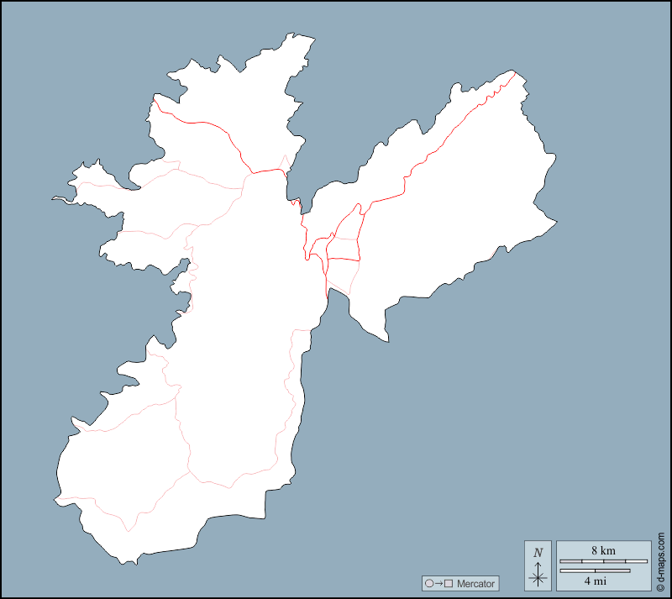Viewport: 672px width, 599px height.
Task: Click the 4 mi scale label
Action: click(596, 581)
